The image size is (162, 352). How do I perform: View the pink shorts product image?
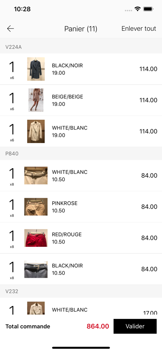(x=36, y=207)
